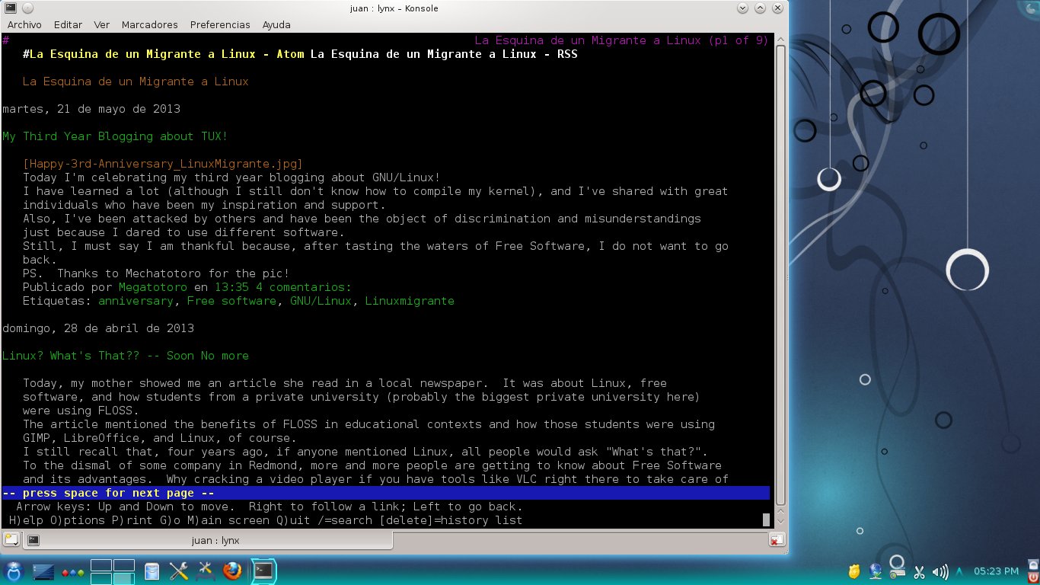Open the Marcadores menu

(149, 24)
